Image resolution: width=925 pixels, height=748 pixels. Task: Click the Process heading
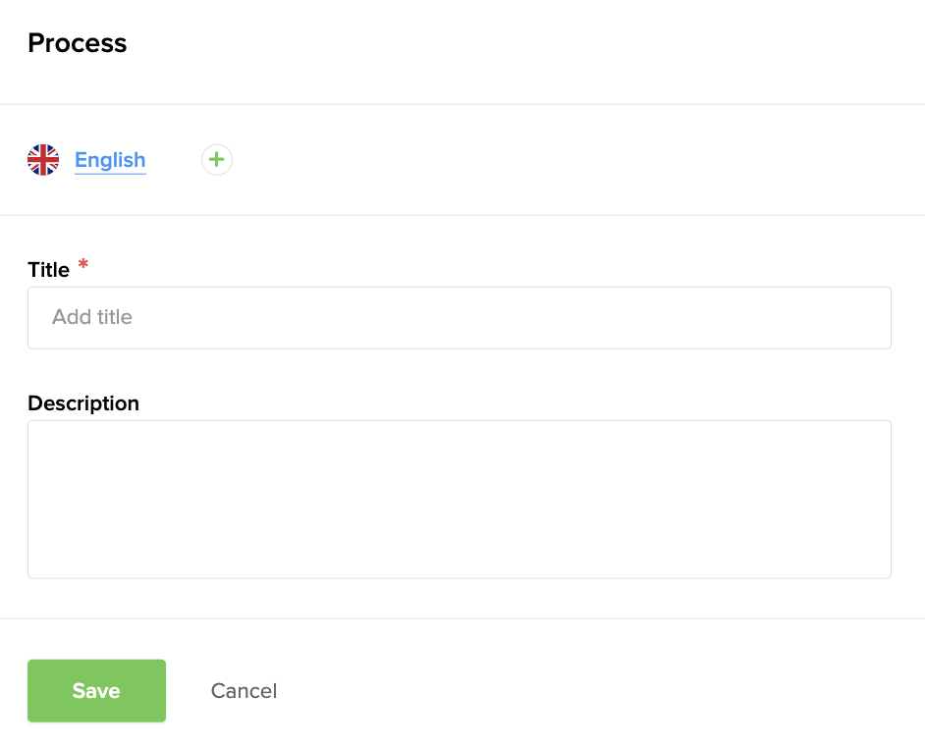point(78,43)
